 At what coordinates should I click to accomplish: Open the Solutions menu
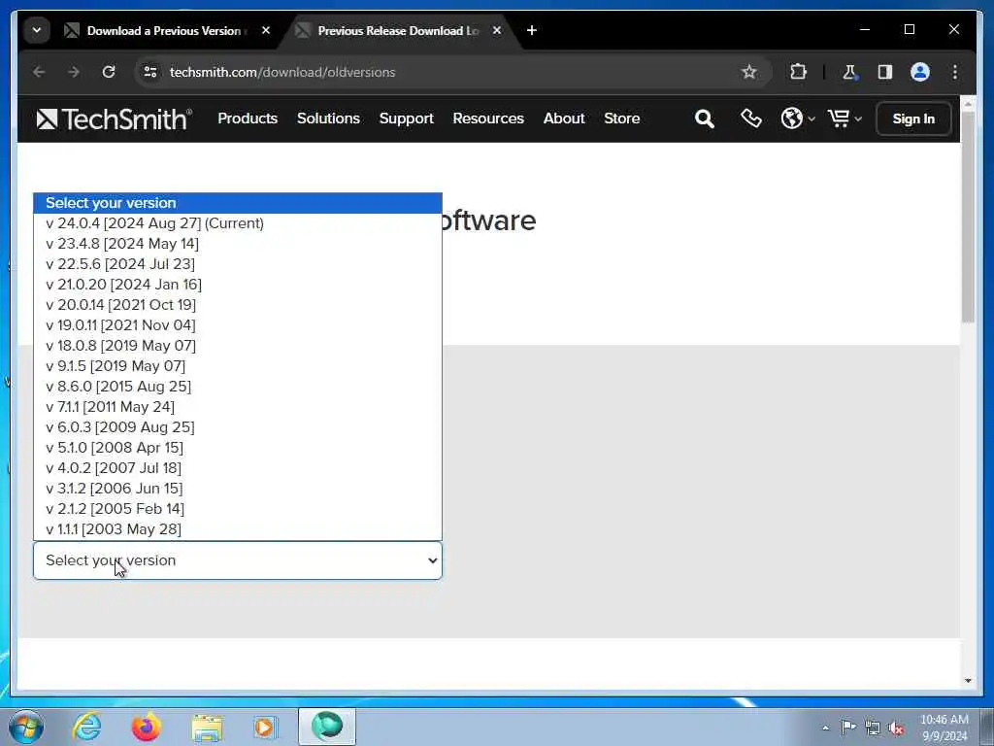pyautogui.click(x=328, y=119)
